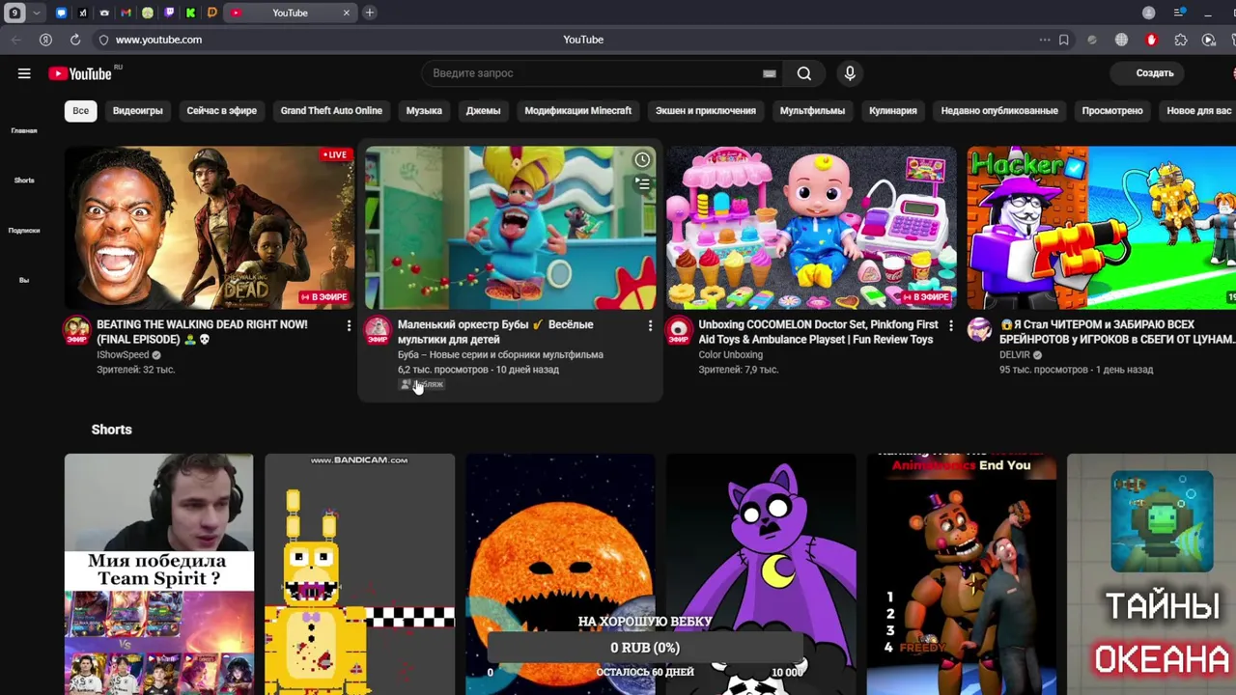Click the magnifier search button
This screenshot has height=695, width=1236.
click(x=803, y=73)
